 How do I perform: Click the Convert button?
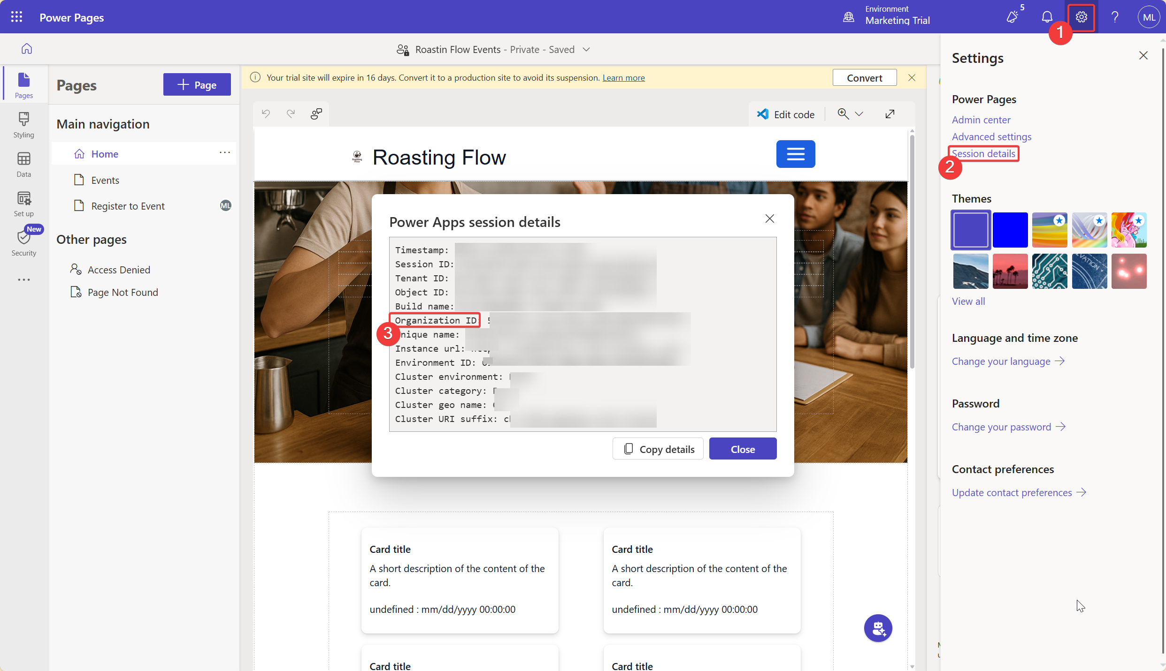[x=864, y=77]
